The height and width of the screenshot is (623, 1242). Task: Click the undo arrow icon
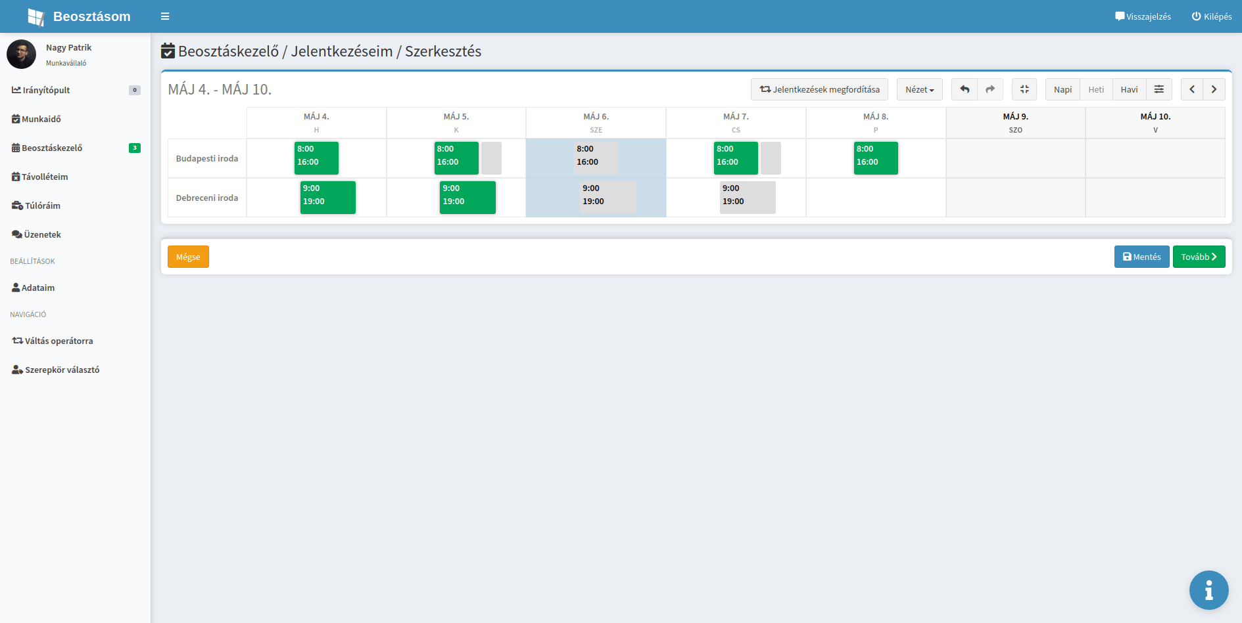coord(965,89)
